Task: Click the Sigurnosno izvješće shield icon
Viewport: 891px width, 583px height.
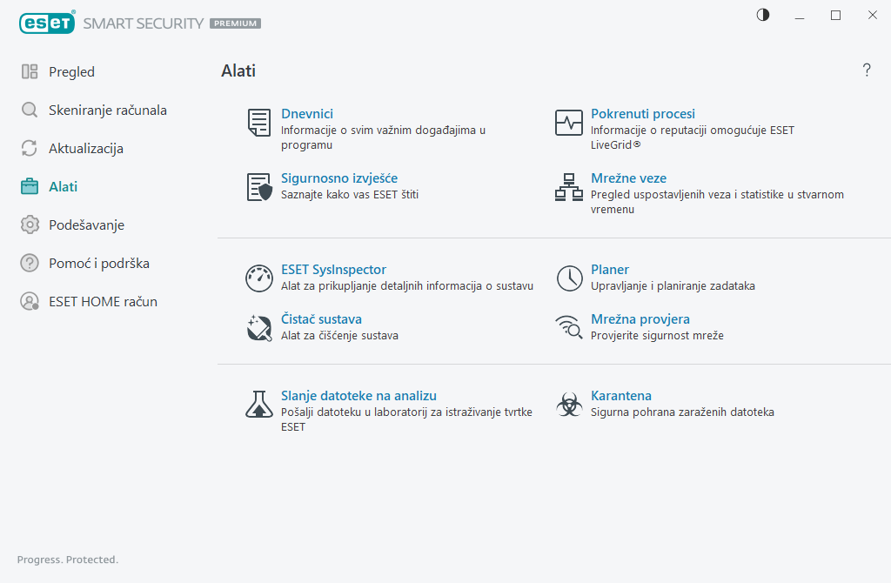Action: [x=259, y=187]
